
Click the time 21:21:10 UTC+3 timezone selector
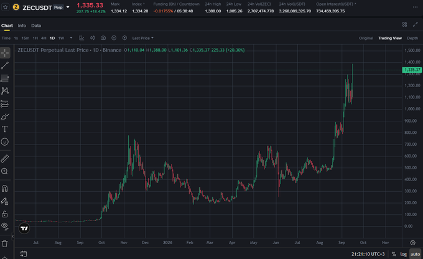click(x=368, y=254)
